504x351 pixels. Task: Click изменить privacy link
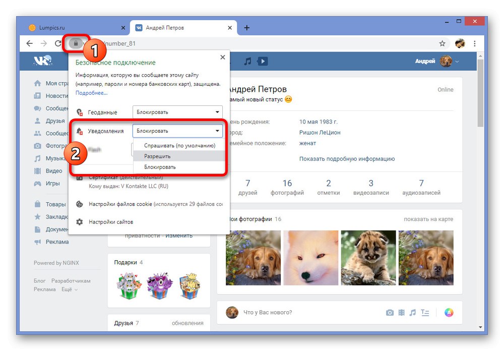(x=179, y=236)
